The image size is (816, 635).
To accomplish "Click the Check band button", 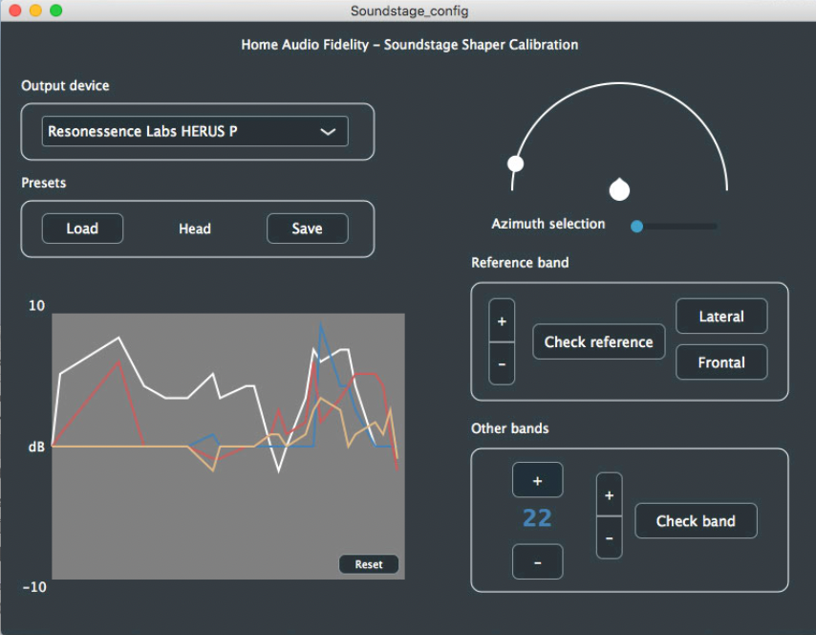I will coord(696,521).
